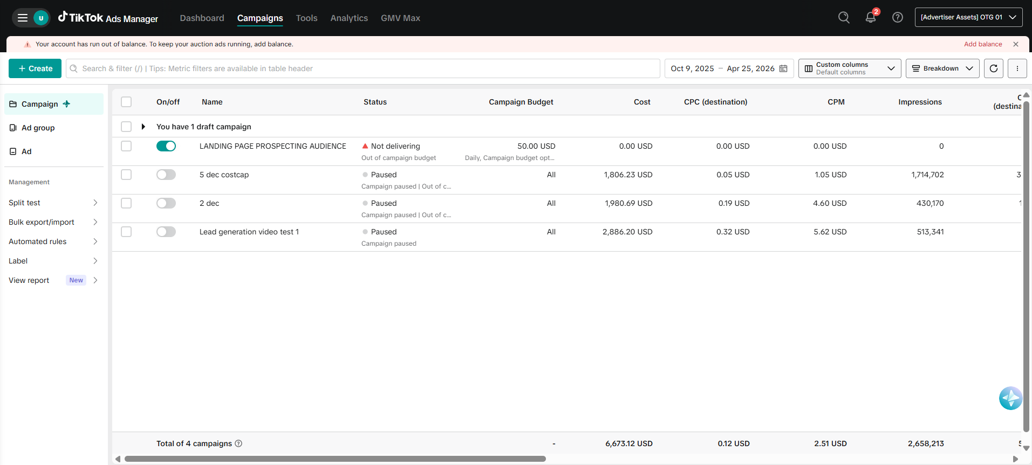Turn on Lead generation video test 1 toggle
This screenshot has width=1032, height=465.
[x=166, y=232]
